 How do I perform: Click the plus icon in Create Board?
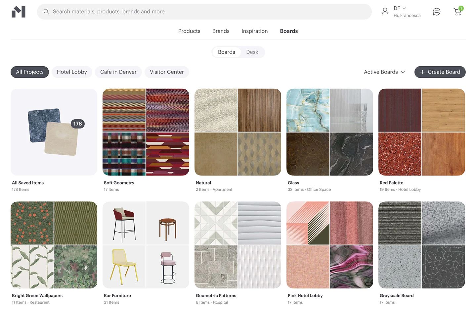click(422, 72)
